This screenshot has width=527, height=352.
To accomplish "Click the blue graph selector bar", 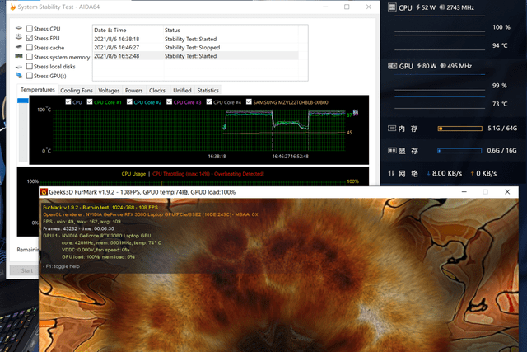I will click(23, 101).
